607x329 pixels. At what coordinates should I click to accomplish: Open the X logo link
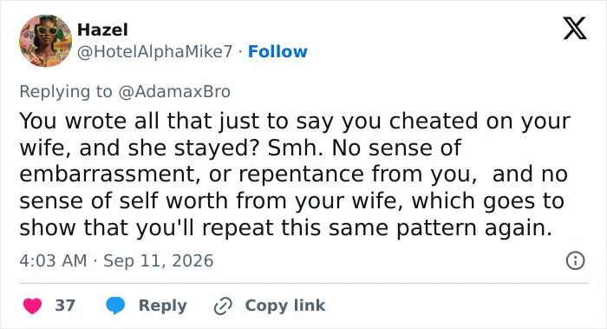click(x=575, y=28)
